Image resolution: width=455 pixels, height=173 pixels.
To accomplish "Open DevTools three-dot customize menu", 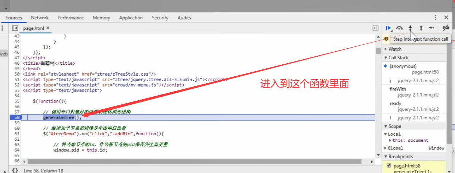I will pyautogui.click(x=435, y=17).
